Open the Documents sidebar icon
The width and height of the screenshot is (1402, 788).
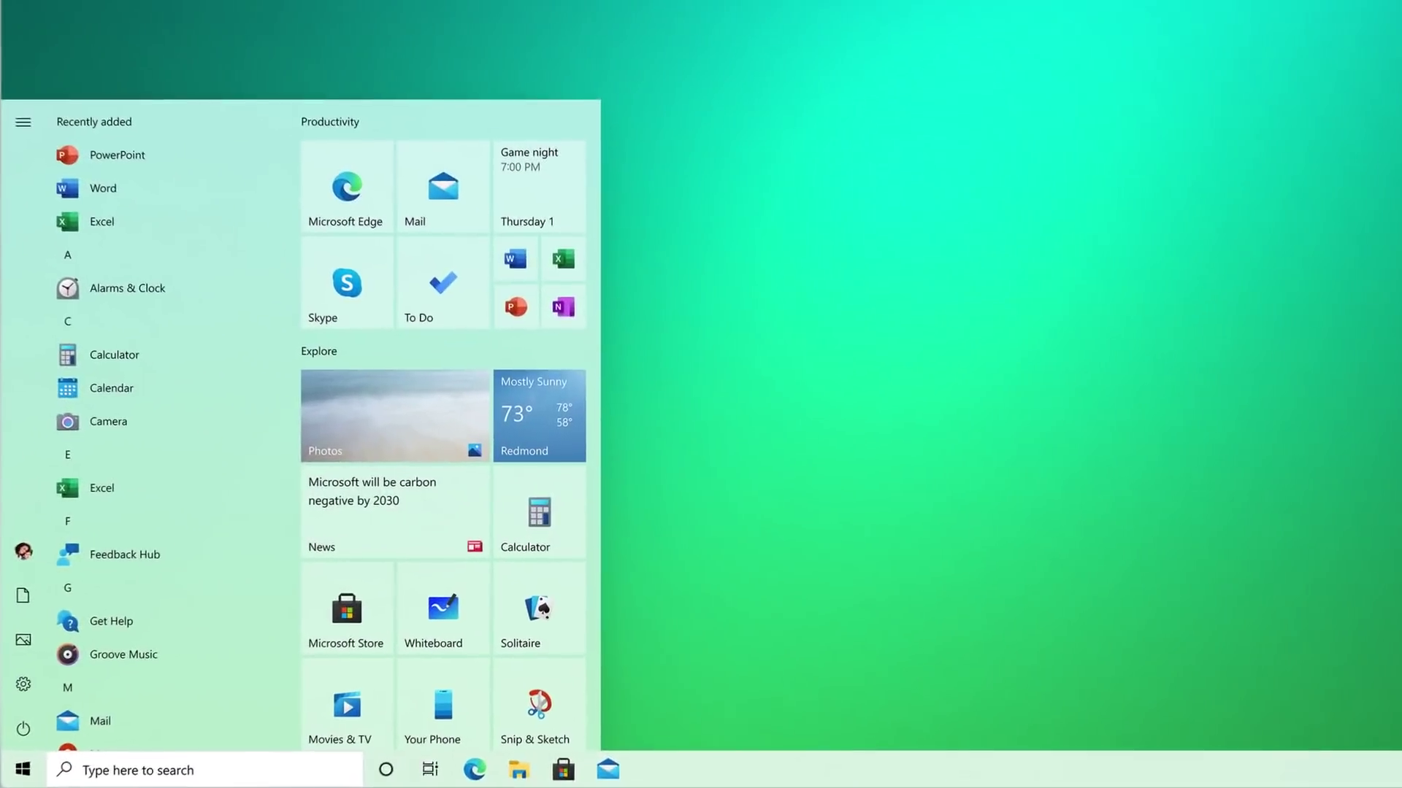pos(23,595)
